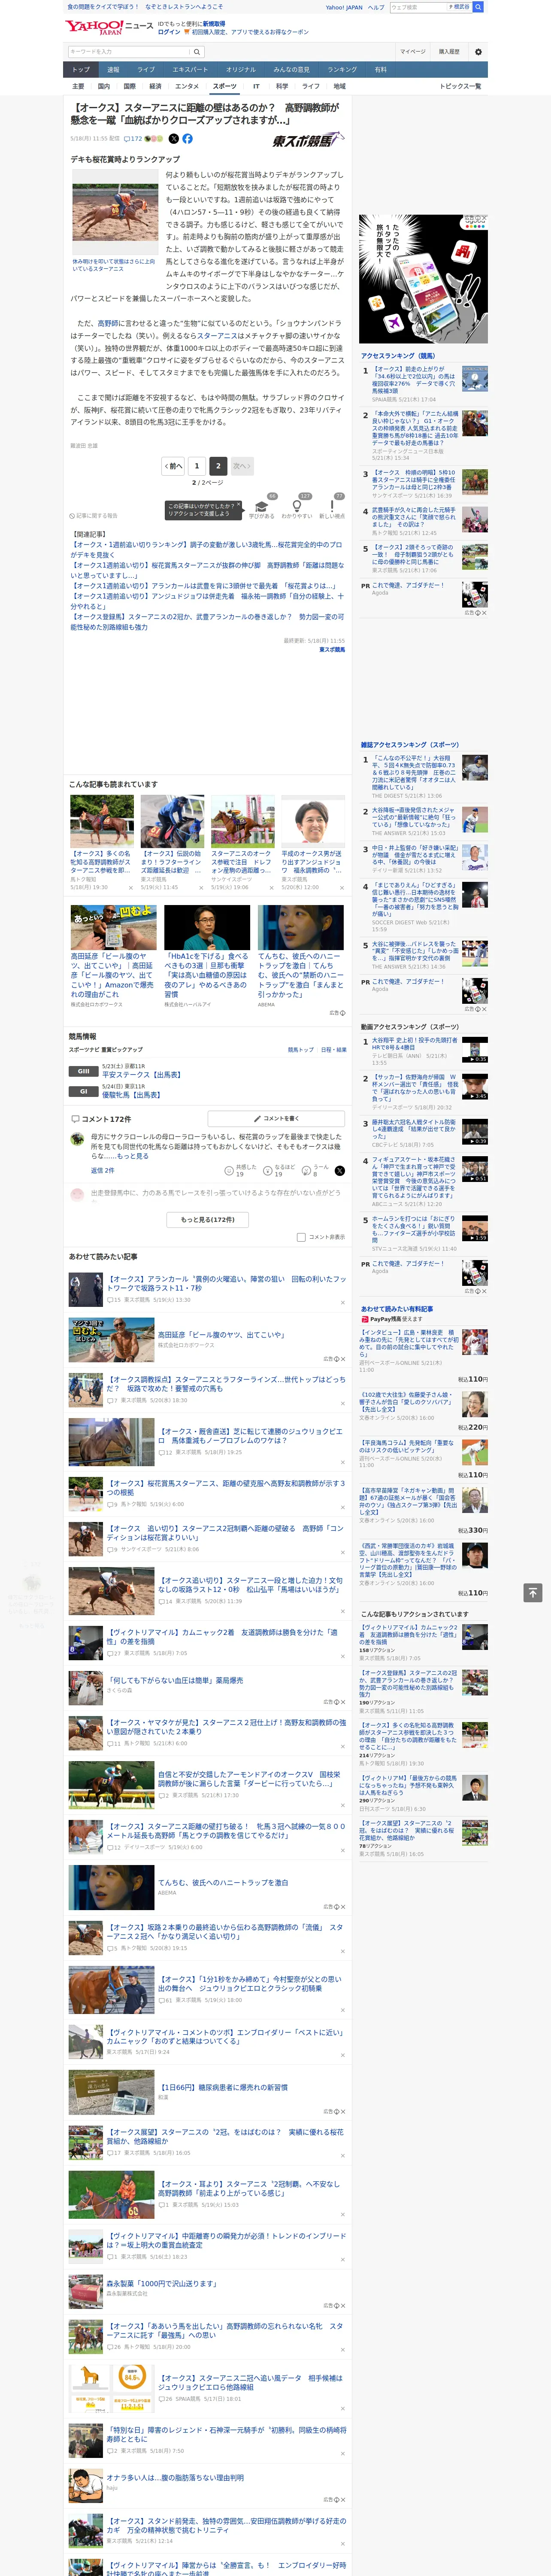Screen dimensions: 551x2576
Task: Open the settings gear icon
Action: point(478,52)
